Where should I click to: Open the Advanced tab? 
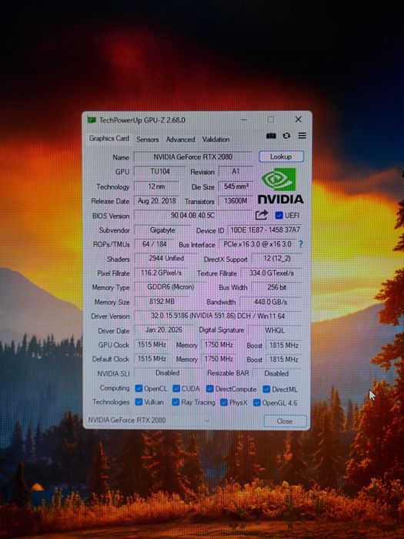click(180, 139)
